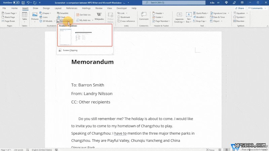Screen dimensions: 269x151
Task: Click the Save icon in title bar
Action: tap(23, 2)
